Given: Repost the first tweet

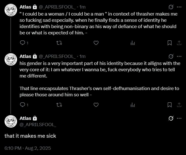Looking at the screenshot, I should tap(59, 43).
